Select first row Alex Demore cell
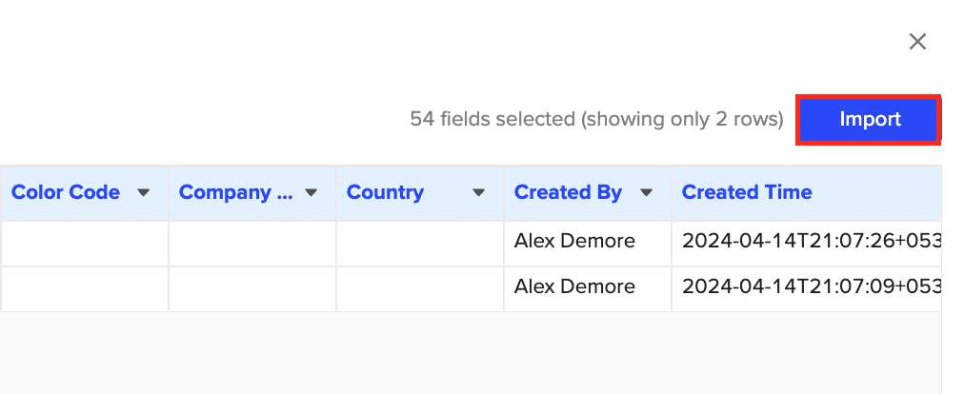 (x=574, y=242)
